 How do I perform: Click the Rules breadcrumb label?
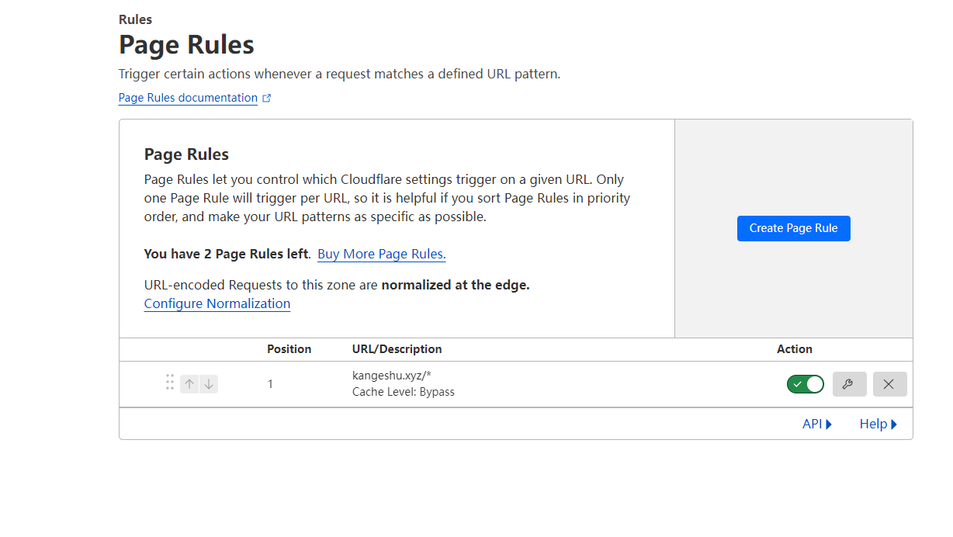tap(135, 19)
